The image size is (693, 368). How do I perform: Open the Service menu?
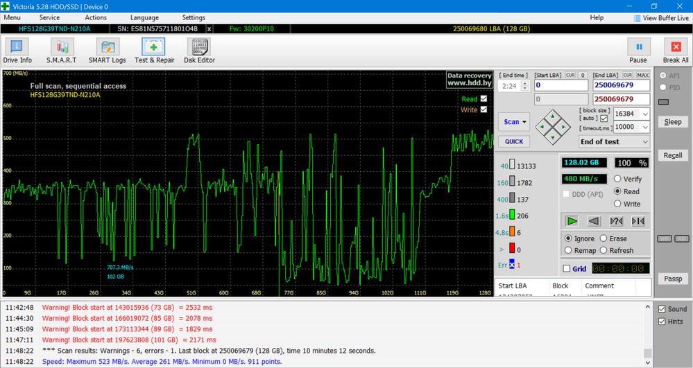point(49,17)
